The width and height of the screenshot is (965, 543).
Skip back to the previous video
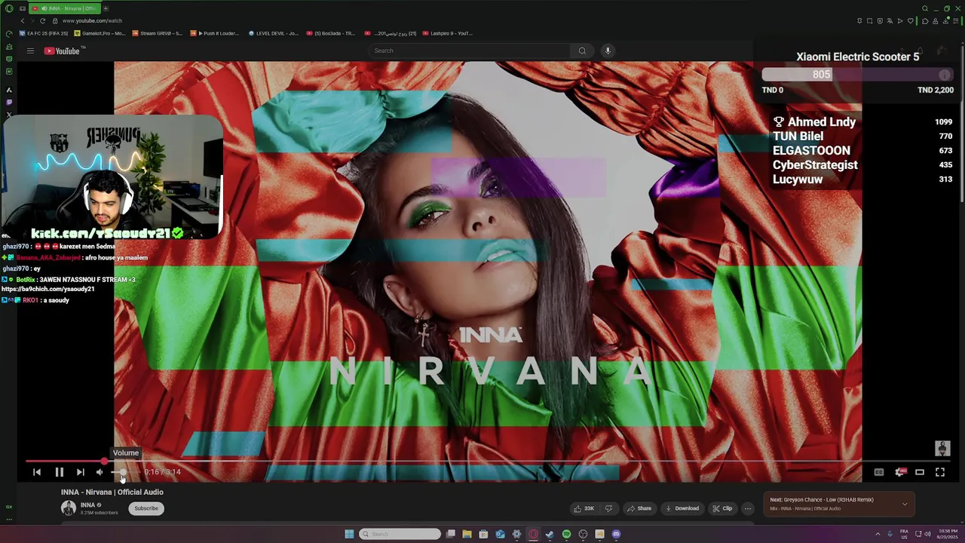click(x=37, y=472)
